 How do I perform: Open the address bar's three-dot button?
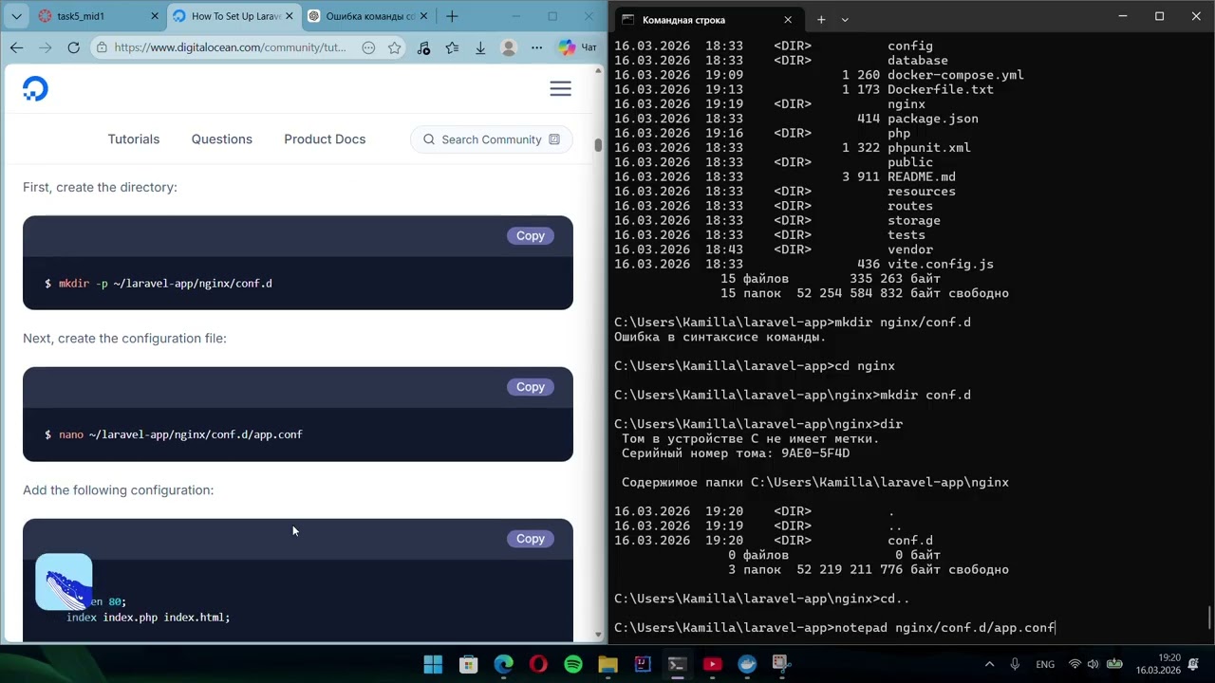368,47
